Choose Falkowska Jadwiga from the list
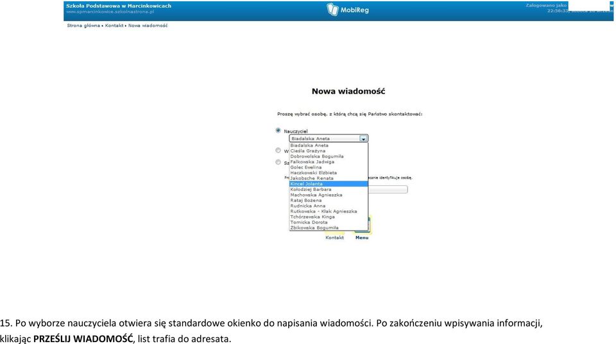 pos(329,162)
